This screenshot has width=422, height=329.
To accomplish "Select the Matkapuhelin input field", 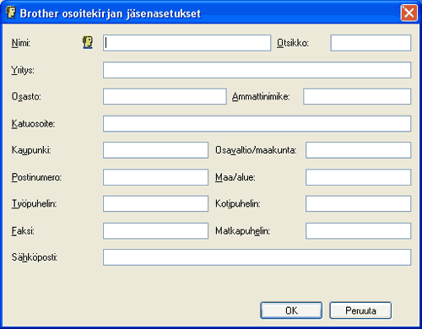I will [x=358, y=231].
